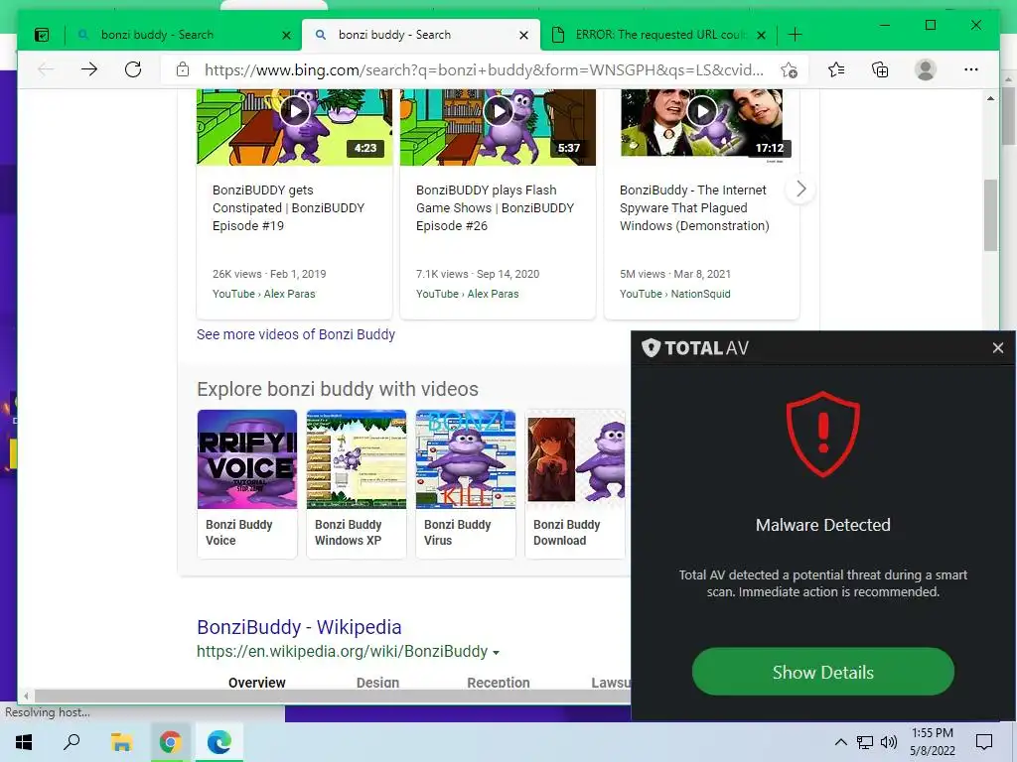Open Google Chrome from taskbar
This screenshot has height=762, width=1017.
click(170, 742)
